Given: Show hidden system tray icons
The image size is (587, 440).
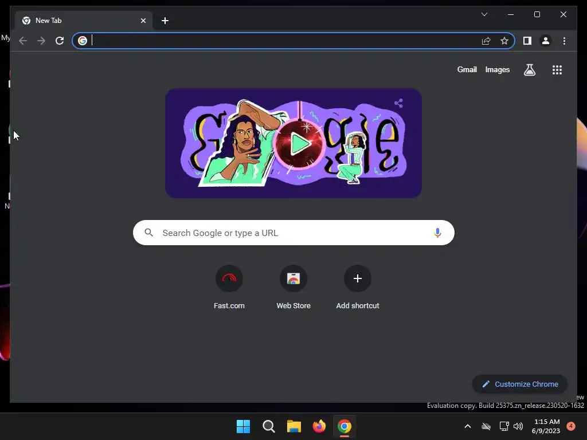Looking at the screenshot, I should (x=468, y=426).
